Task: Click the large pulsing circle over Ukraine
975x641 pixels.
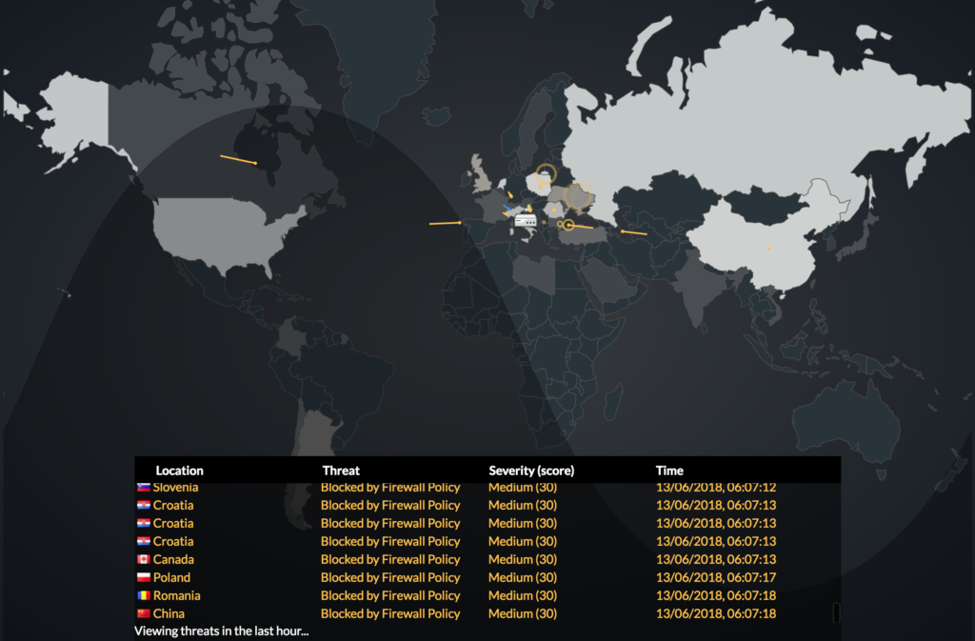Action: click(x=578, y=196)
